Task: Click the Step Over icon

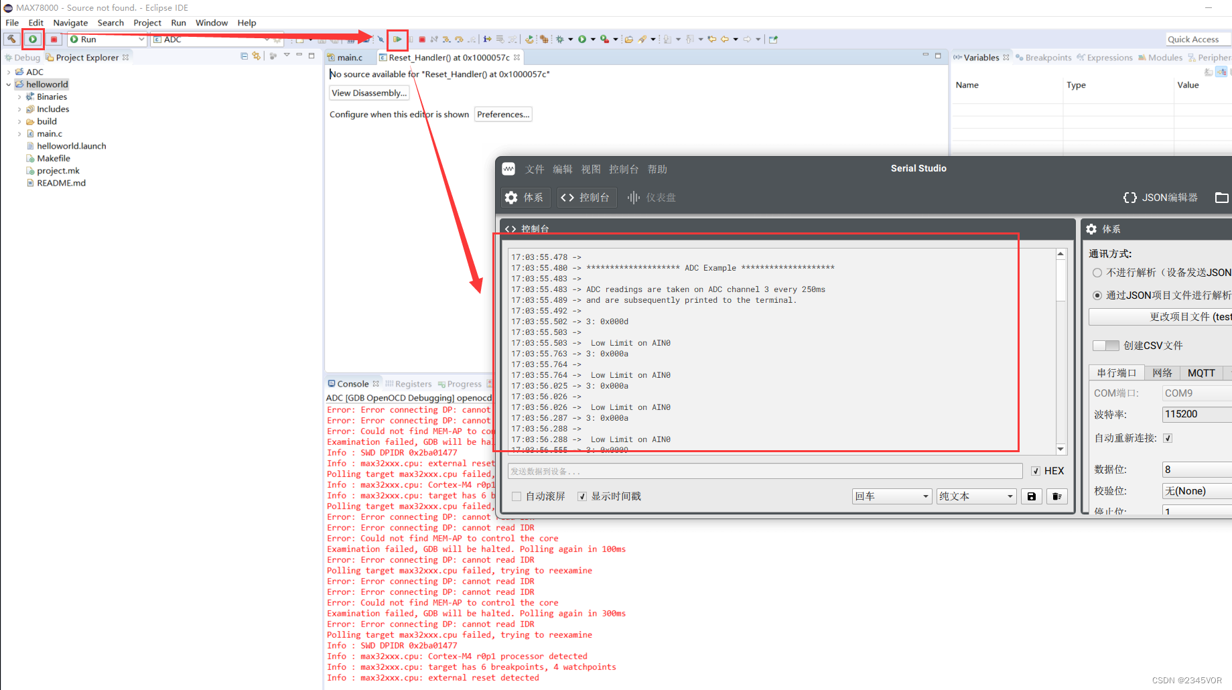Action: coord(459,40)
